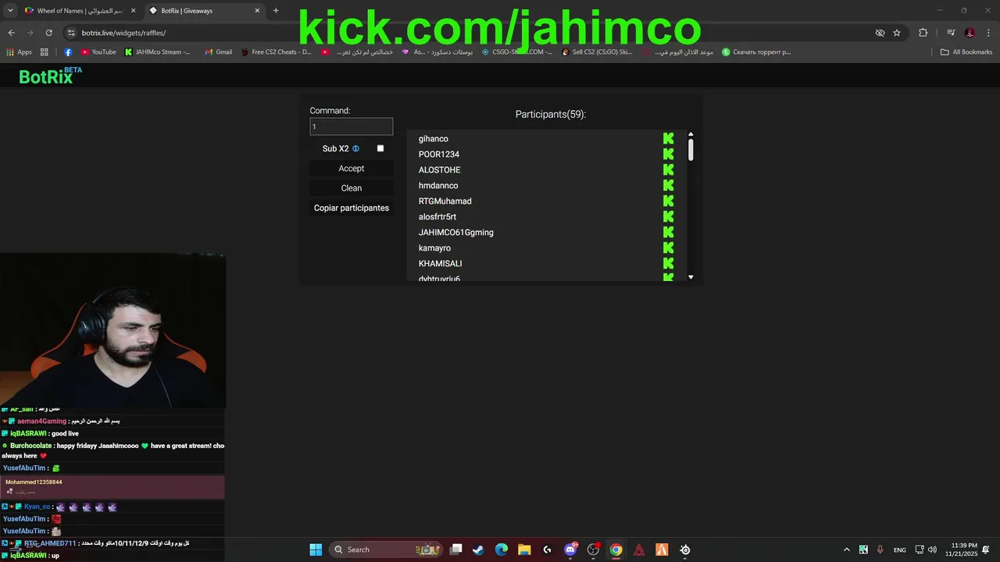Select participant ALOSTOHE
The image size is (1000, 562).
[440, 170]
